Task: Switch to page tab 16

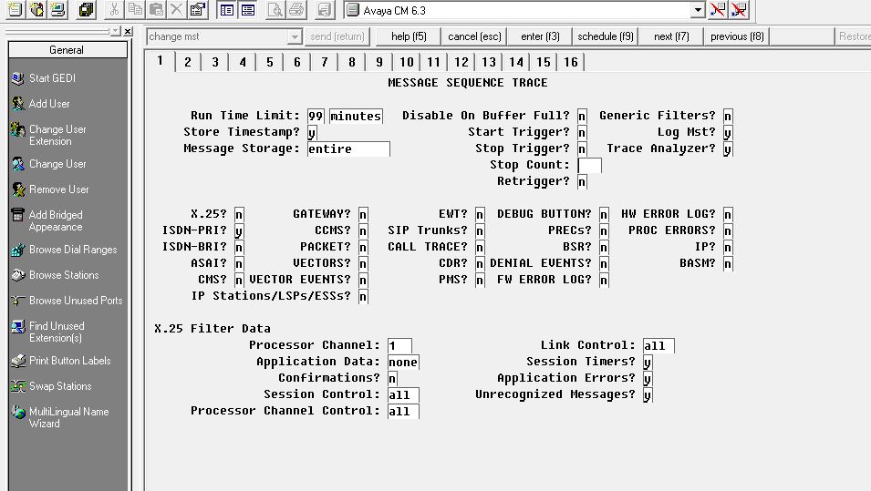Action: coord(571,62)
